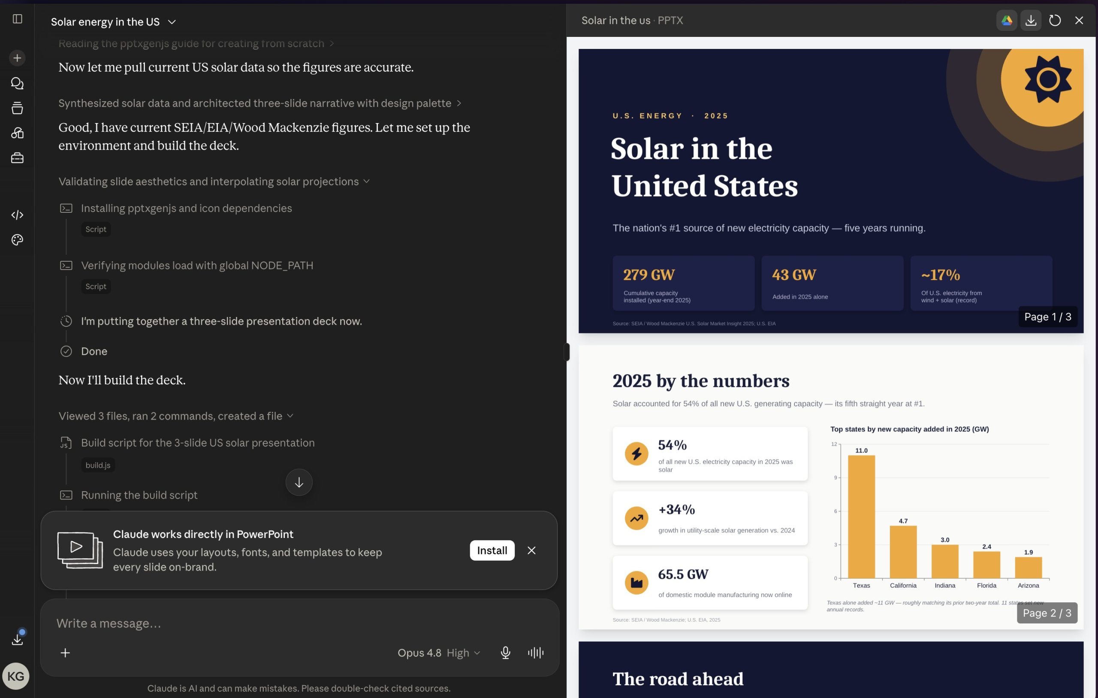Open the briefcase icon in sidebar

pos(17,158)
